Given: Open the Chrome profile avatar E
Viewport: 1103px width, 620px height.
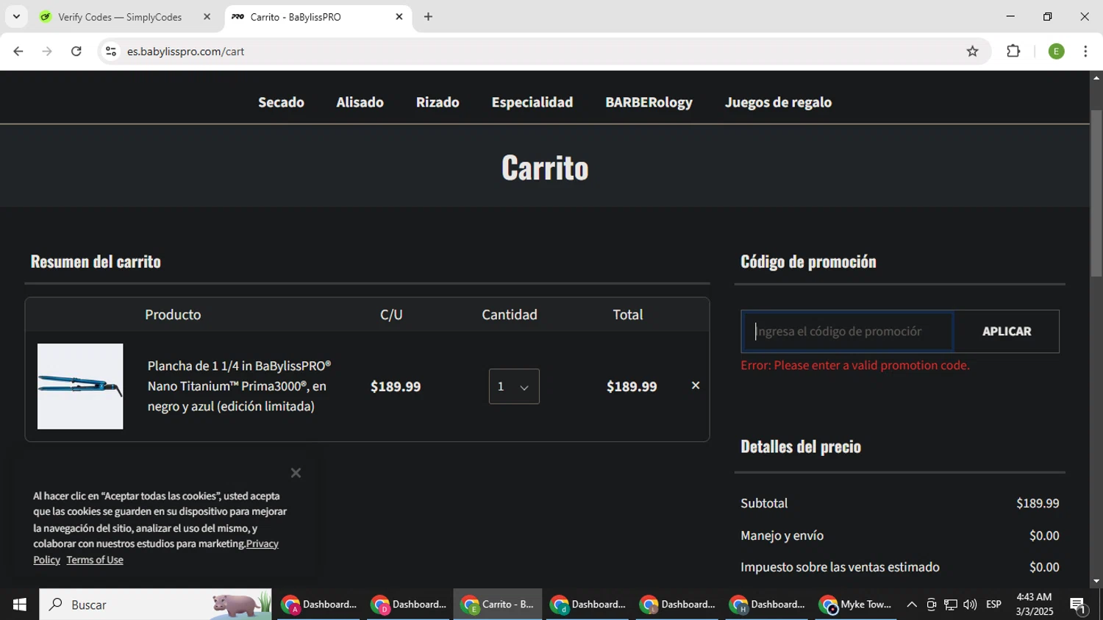Looking at the screenshot, I should point(1056,51).
